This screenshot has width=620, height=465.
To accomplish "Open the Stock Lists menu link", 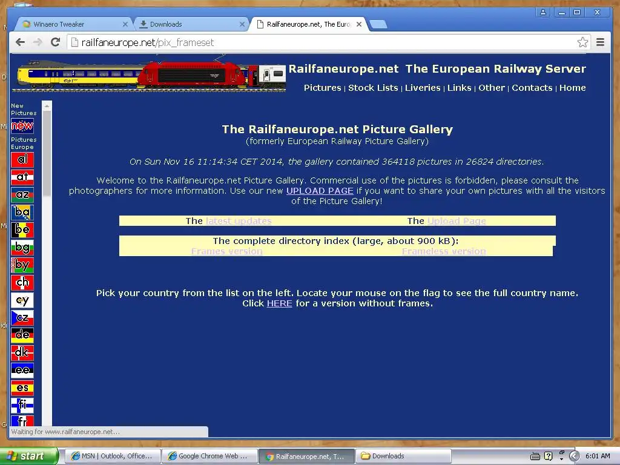I will tap(373, 88).
